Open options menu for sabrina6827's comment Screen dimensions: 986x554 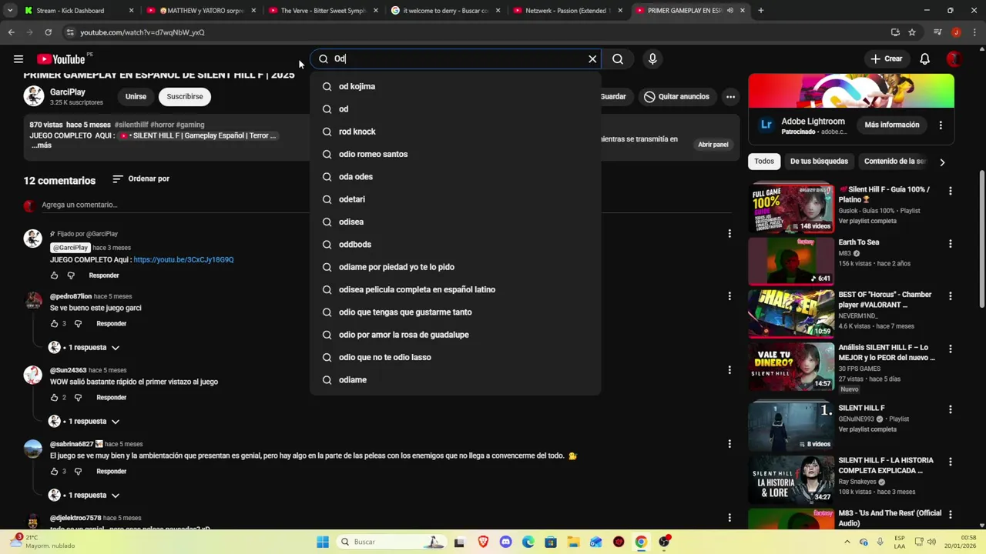click(x=729, y=443)
